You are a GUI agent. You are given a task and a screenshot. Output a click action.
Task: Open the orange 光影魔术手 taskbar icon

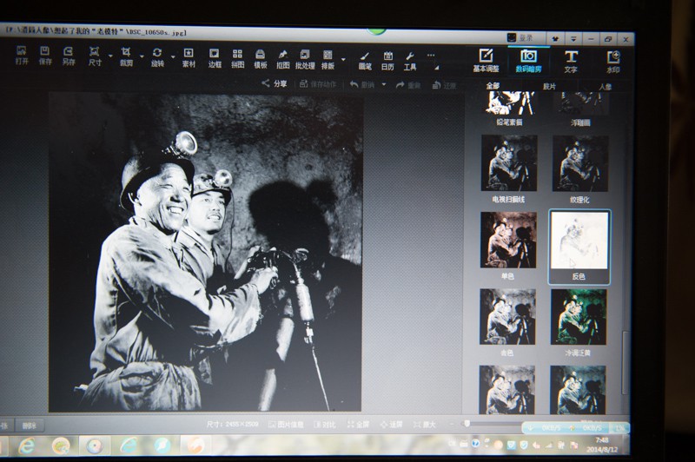(195, 445)
